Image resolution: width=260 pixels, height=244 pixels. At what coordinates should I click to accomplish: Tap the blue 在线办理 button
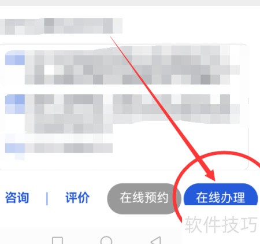click(x=221, y=195)
